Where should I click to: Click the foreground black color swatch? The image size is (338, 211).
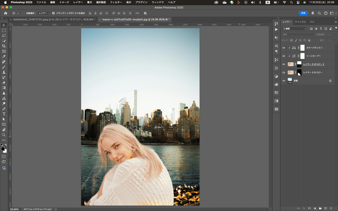point(3,149)
